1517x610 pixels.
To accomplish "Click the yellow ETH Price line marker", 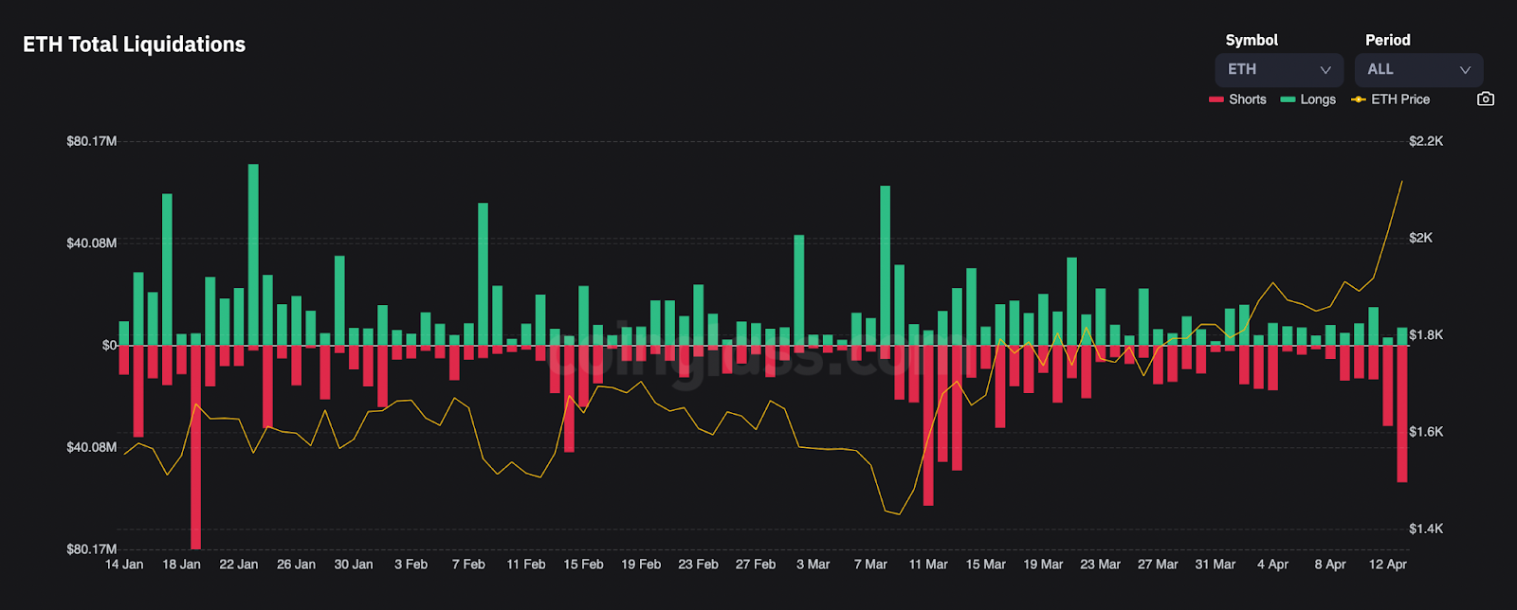I will coord(1359,99).
